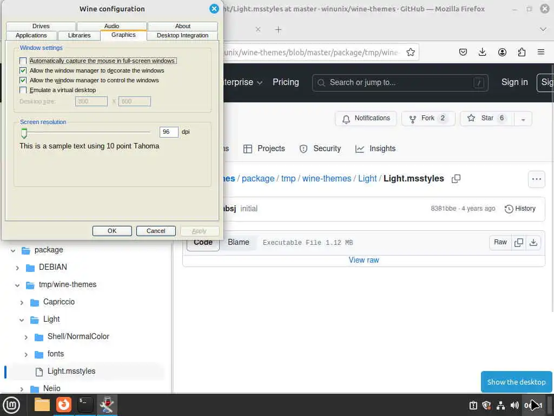This screenshot has width=554, height=416.
Task: Expand the Neiio folder chevron
Action: tap(22, 389)
